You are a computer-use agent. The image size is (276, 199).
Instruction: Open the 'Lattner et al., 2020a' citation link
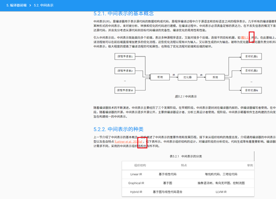pos(128,141)
